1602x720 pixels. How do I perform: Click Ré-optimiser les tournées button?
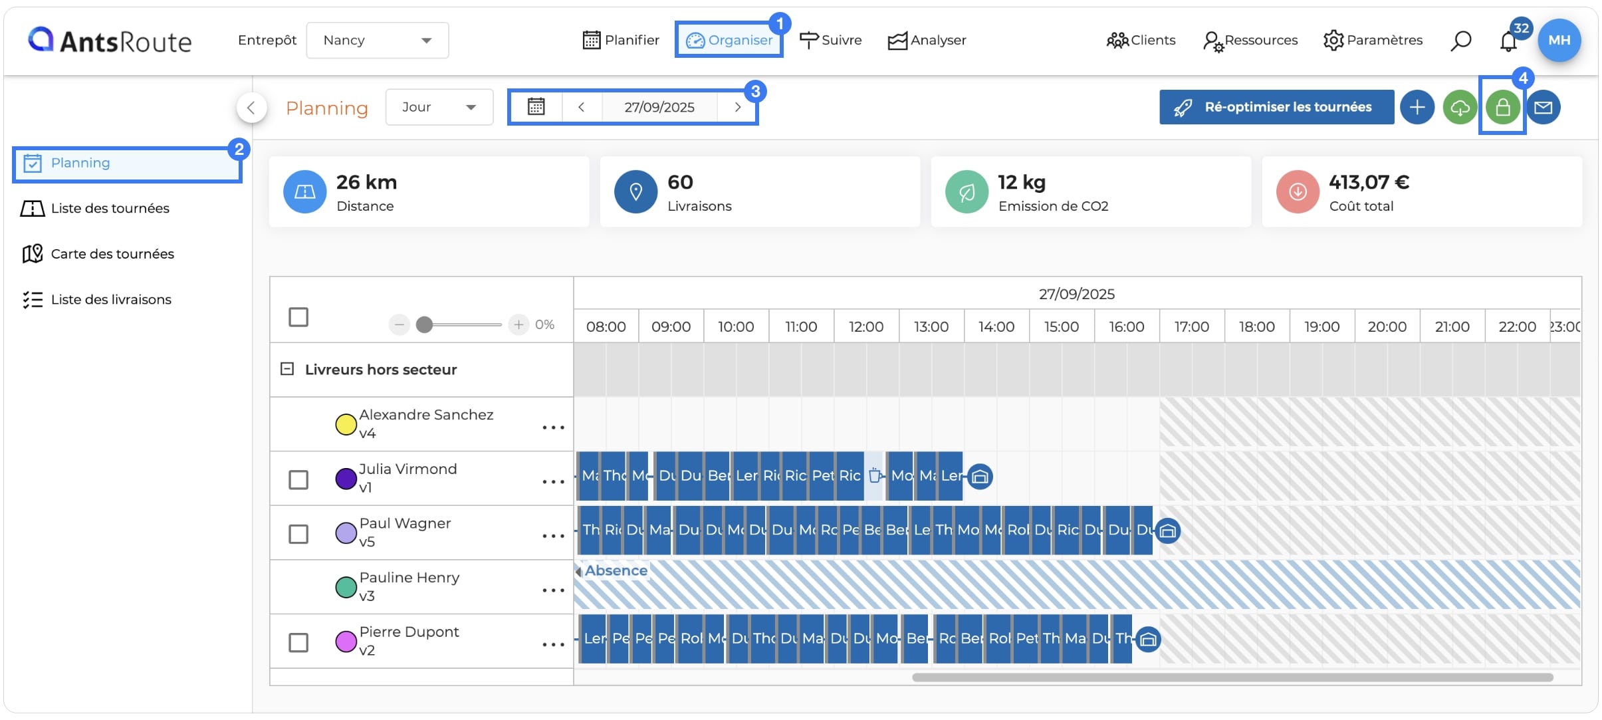pyautogui.click(x=1276, y=107)
